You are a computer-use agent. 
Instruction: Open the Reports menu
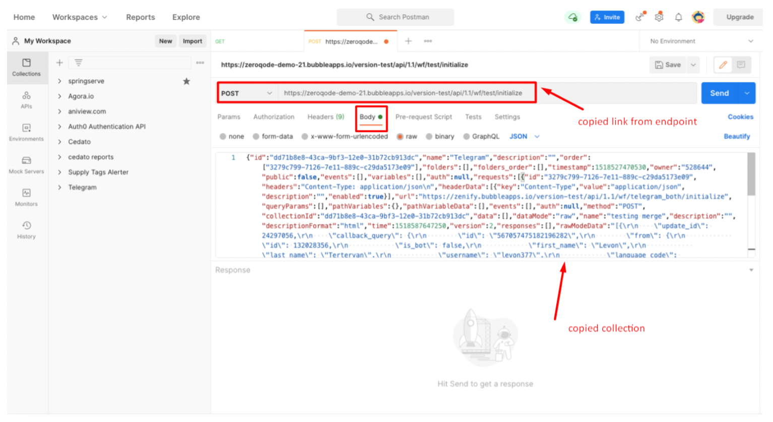[x=141, y=17]
